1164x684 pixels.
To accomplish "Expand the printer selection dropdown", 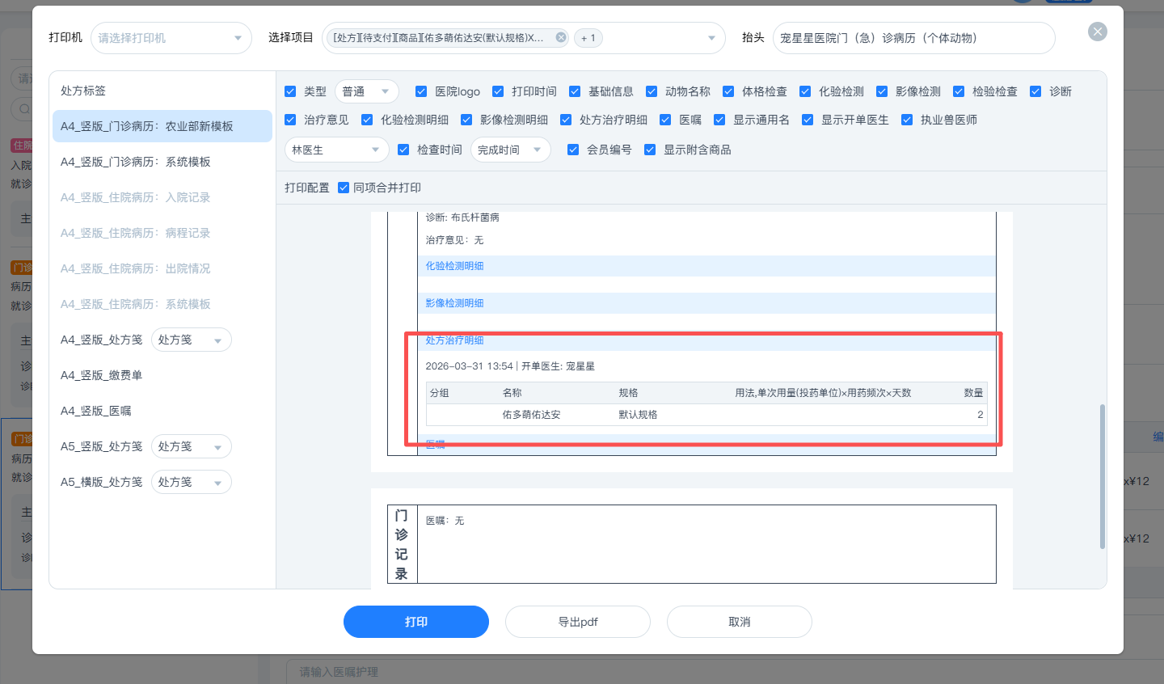I will click(237, 38).
